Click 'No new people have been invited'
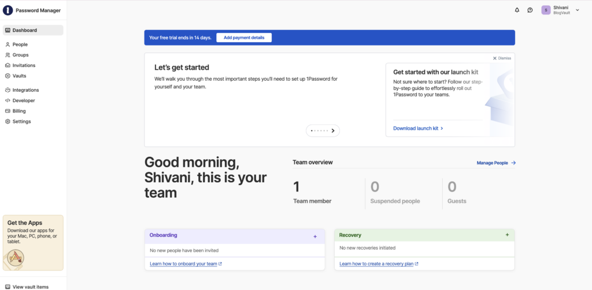 184,250
